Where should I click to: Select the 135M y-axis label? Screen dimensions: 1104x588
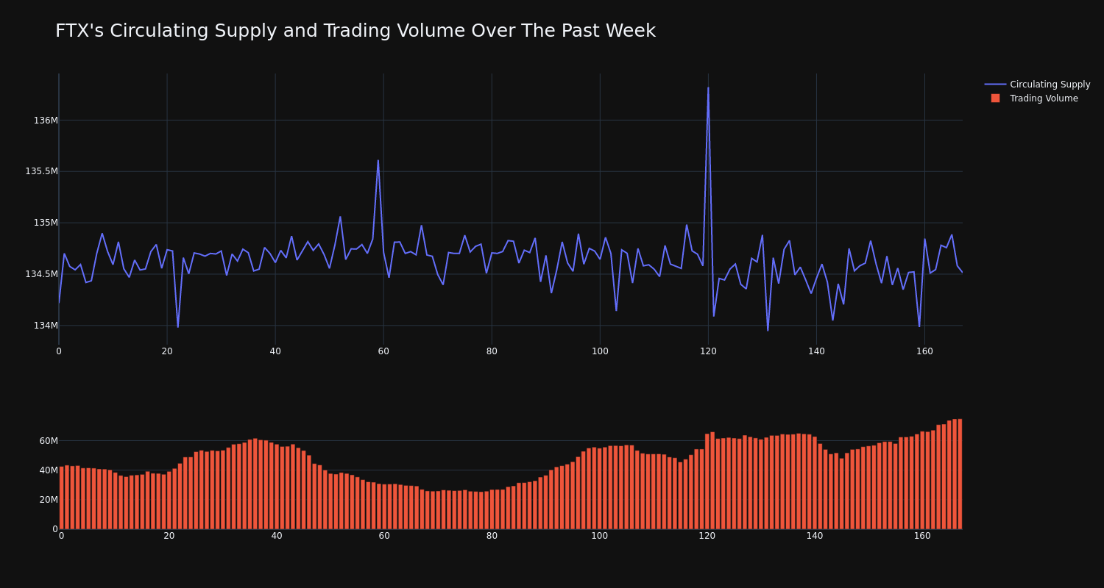46,223
